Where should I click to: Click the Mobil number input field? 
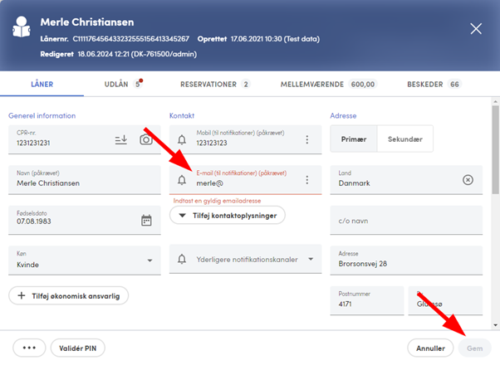point(248,139)
